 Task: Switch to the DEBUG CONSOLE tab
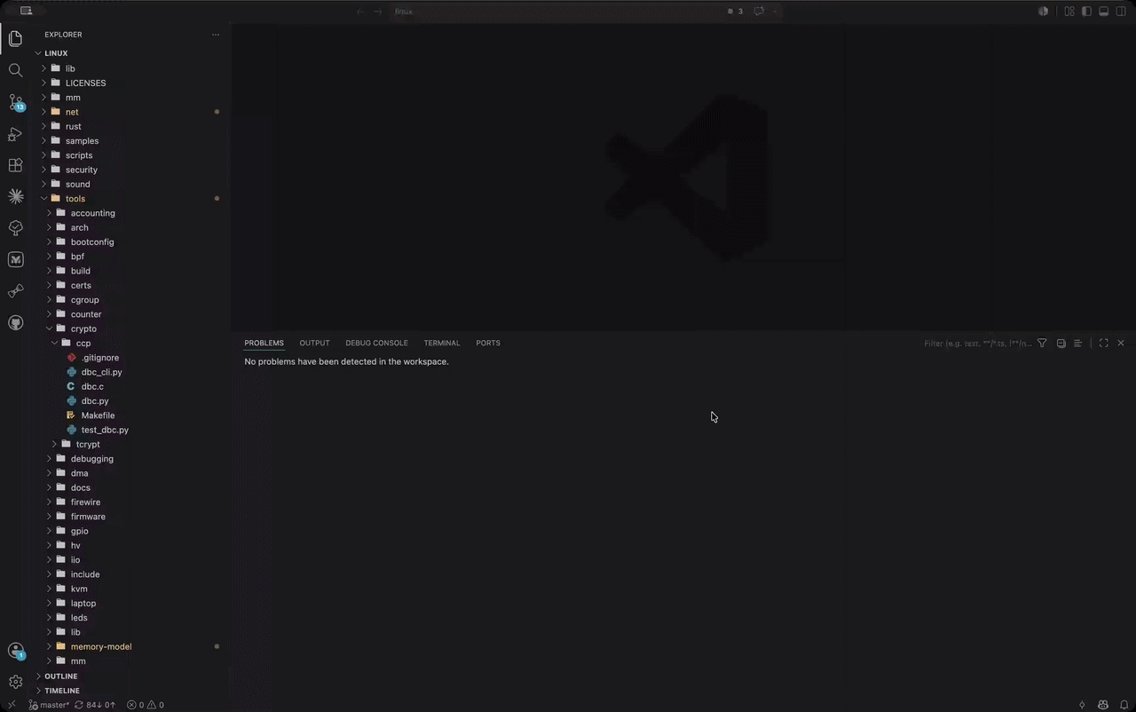(376, 343)
